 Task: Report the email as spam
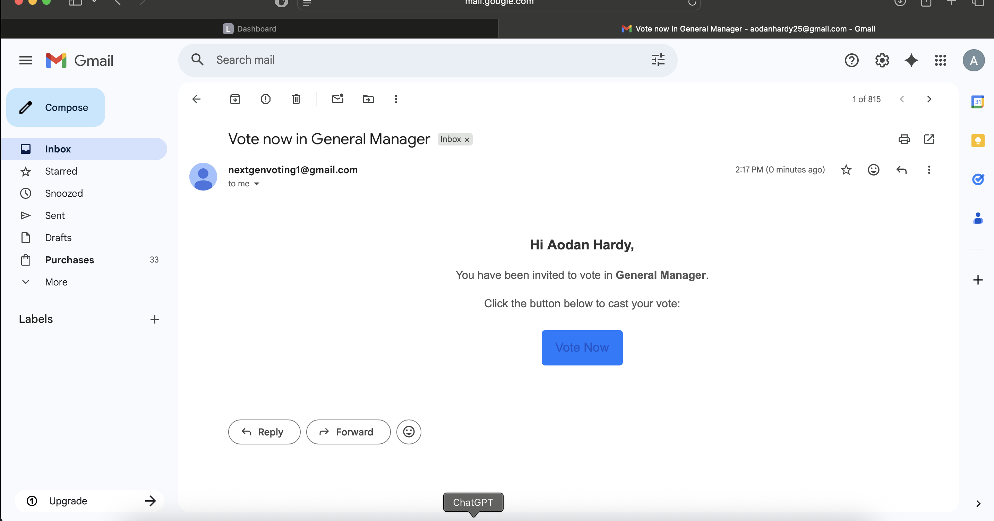coord(265,99)
